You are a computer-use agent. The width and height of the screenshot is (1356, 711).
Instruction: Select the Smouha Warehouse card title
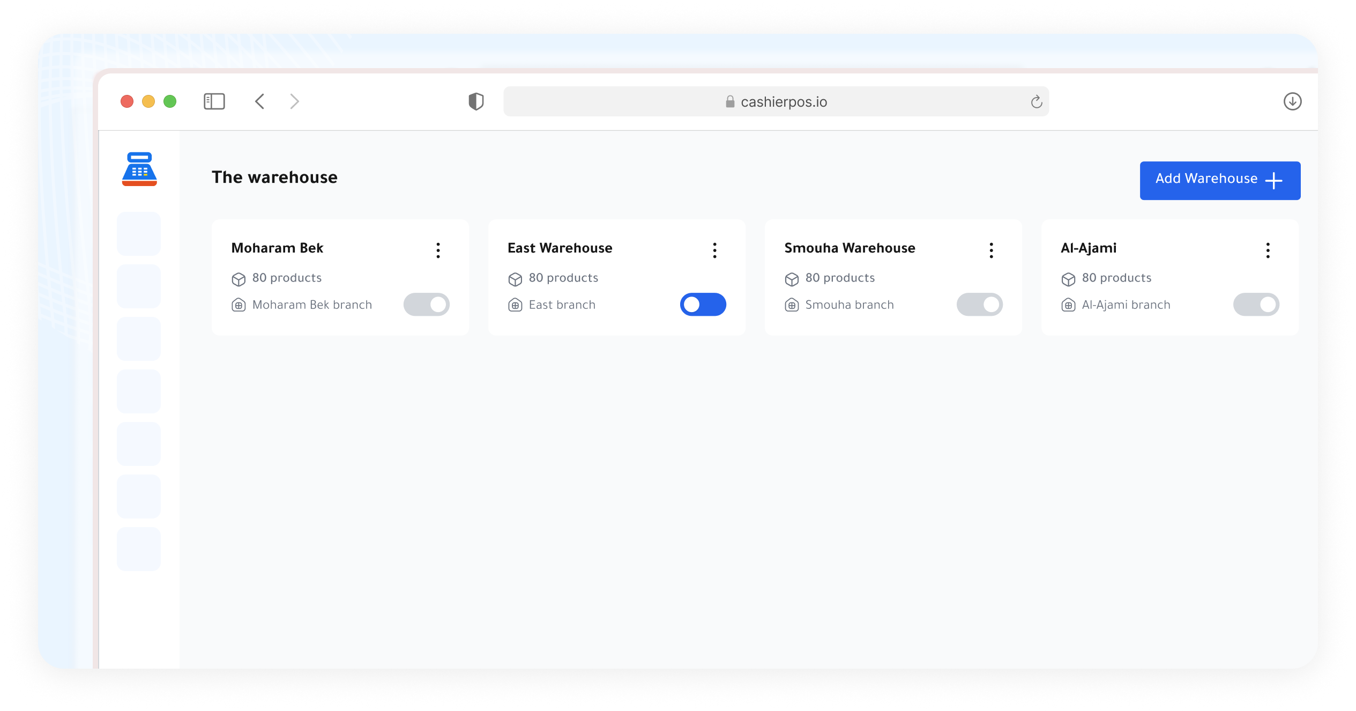[850, 248]
